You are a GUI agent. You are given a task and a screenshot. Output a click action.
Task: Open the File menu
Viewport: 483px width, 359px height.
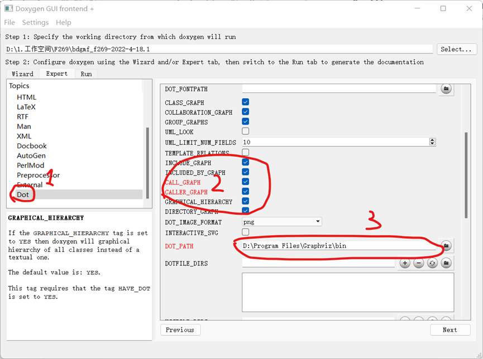point(9,22)
